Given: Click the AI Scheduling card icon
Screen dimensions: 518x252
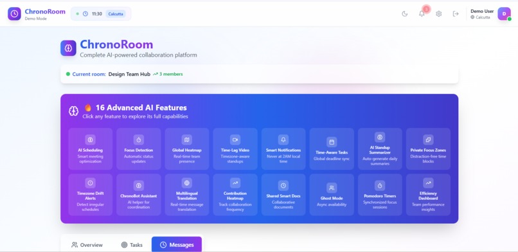Looking at the screenshot, I should [x=91, y=139].
